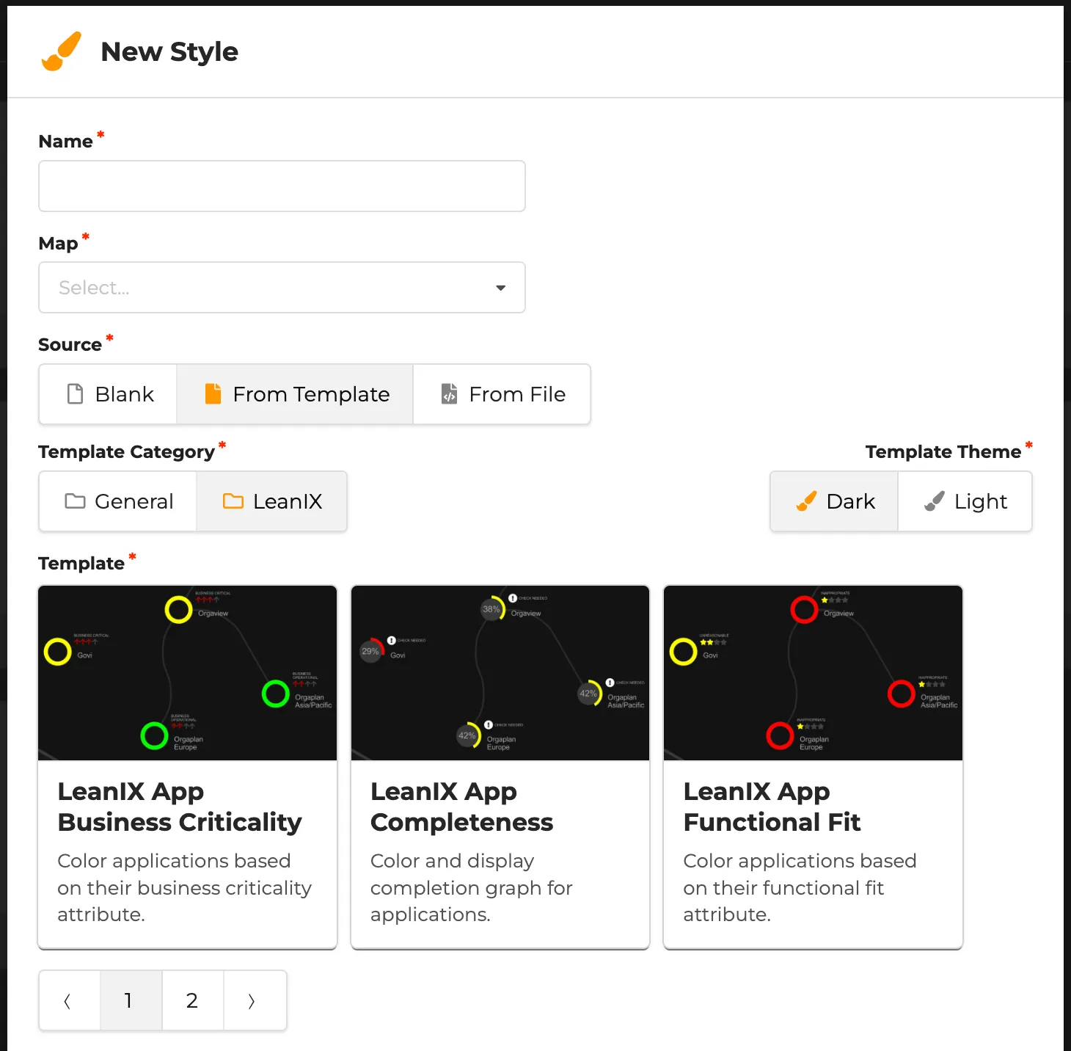The height and width of the screenshot is (1051, 1071).
Task: Open the Map select dropdown
Action: coord(282,288)
